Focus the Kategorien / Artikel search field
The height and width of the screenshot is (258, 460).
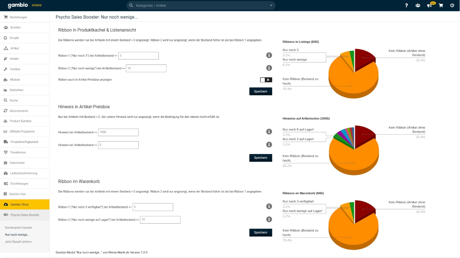coord(201,5)
